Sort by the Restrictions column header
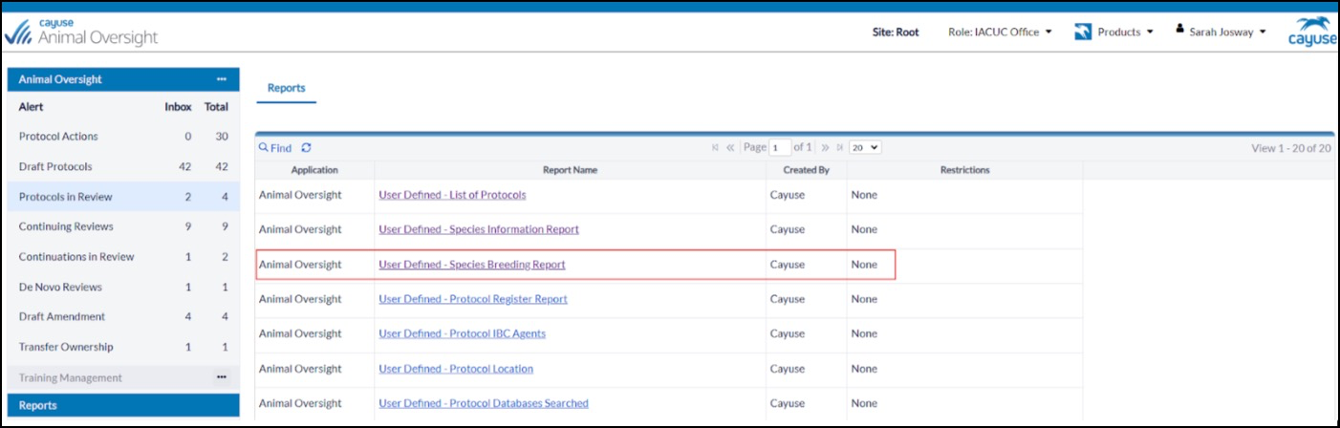The image size is (1340, 428). click(x=964, y=170)
